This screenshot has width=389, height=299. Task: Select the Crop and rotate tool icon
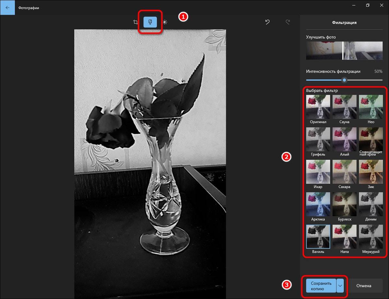point(136,22)
